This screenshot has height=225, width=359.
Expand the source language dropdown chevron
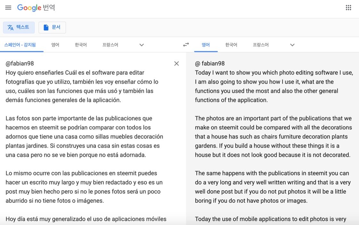[142, 45]
